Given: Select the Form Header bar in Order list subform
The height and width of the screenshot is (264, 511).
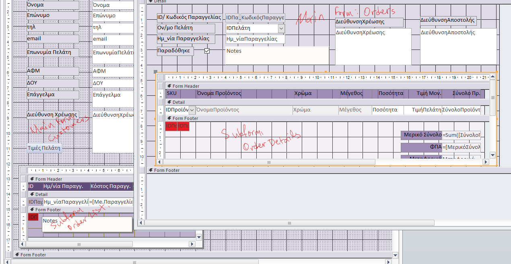Looking at the screenshot, I should (x=80, y=179).
